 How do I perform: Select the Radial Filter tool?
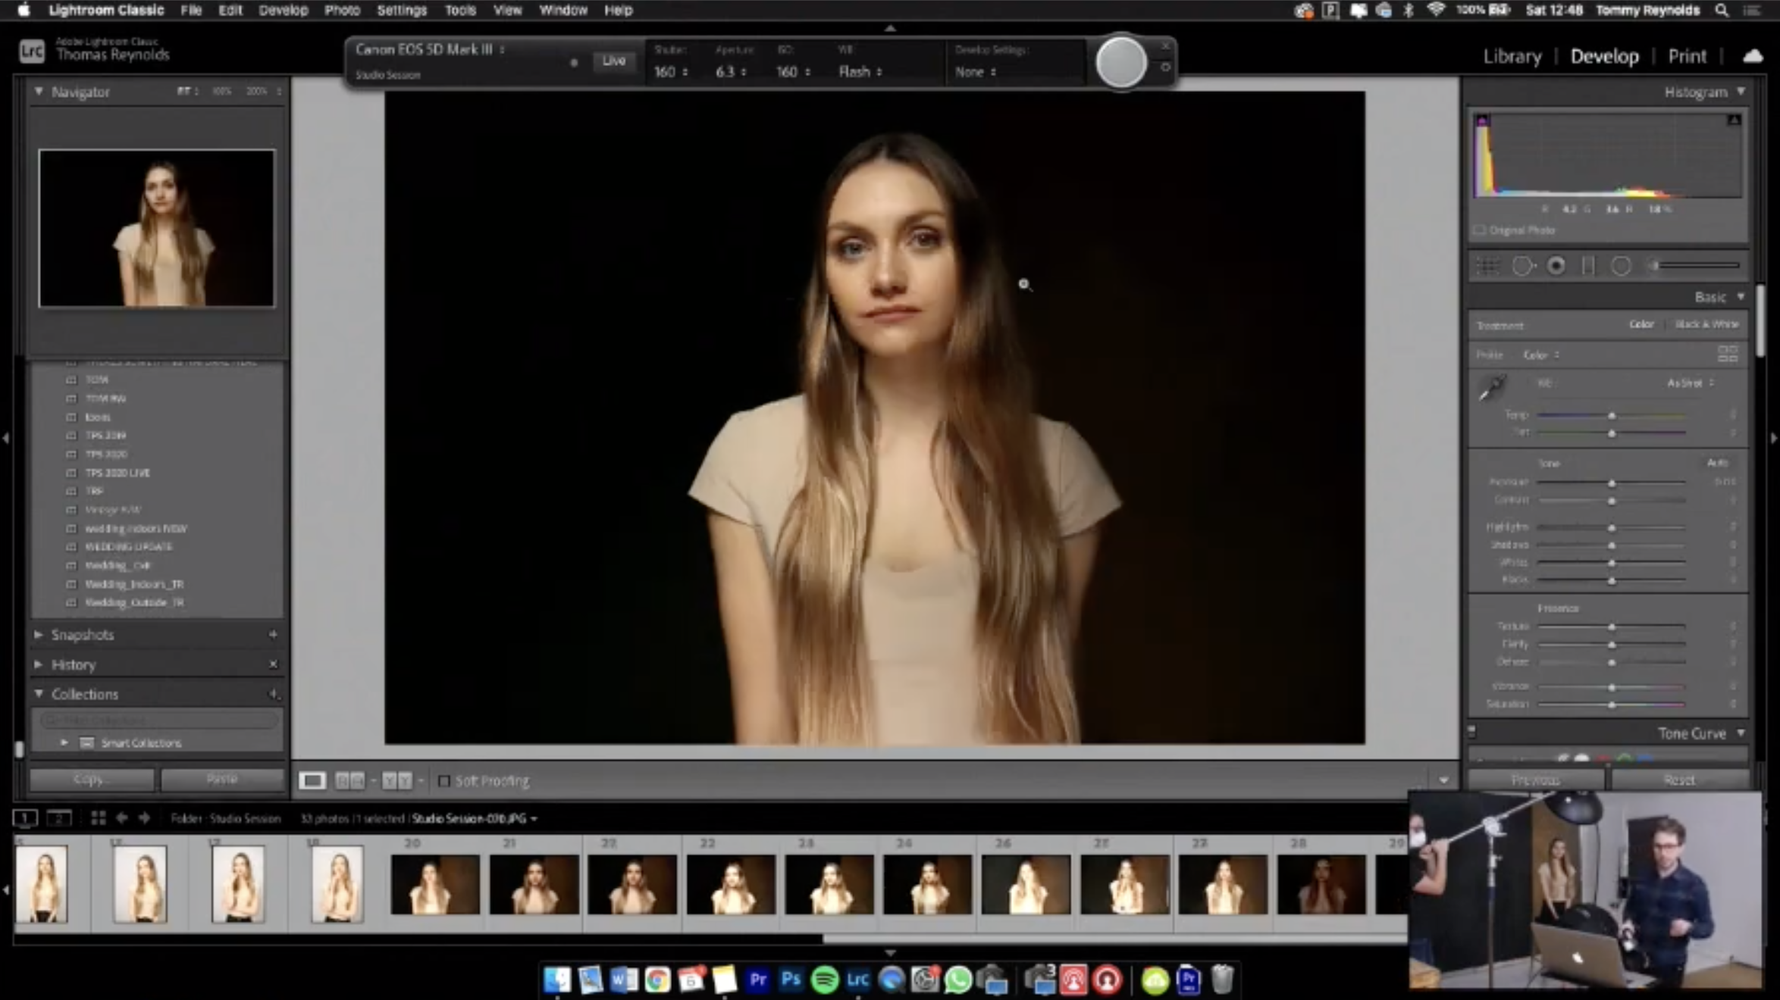[x=1621, y=266]
